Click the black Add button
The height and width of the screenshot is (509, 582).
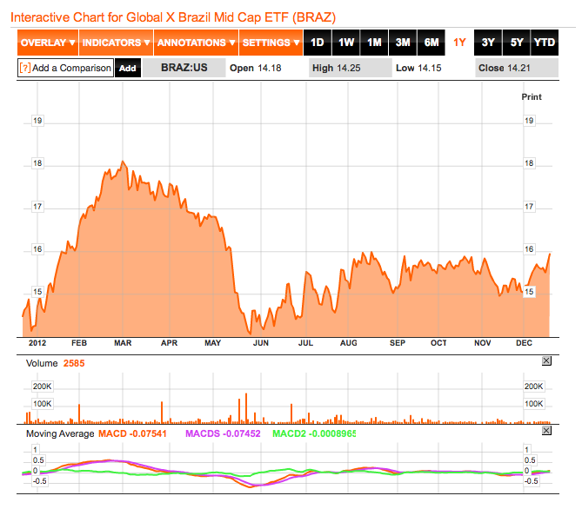tap(128, 68)
